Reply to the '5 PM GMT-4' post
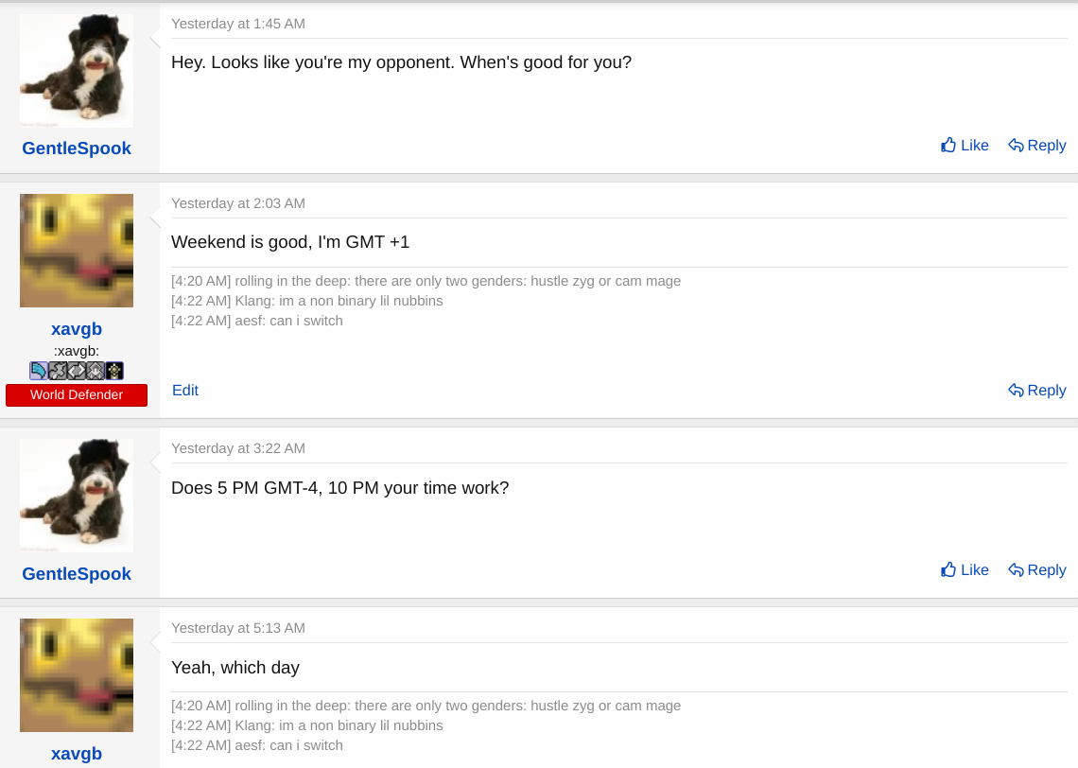Screen dimensions: 1078x768 pyautogui.click(x=1037, y=570)
